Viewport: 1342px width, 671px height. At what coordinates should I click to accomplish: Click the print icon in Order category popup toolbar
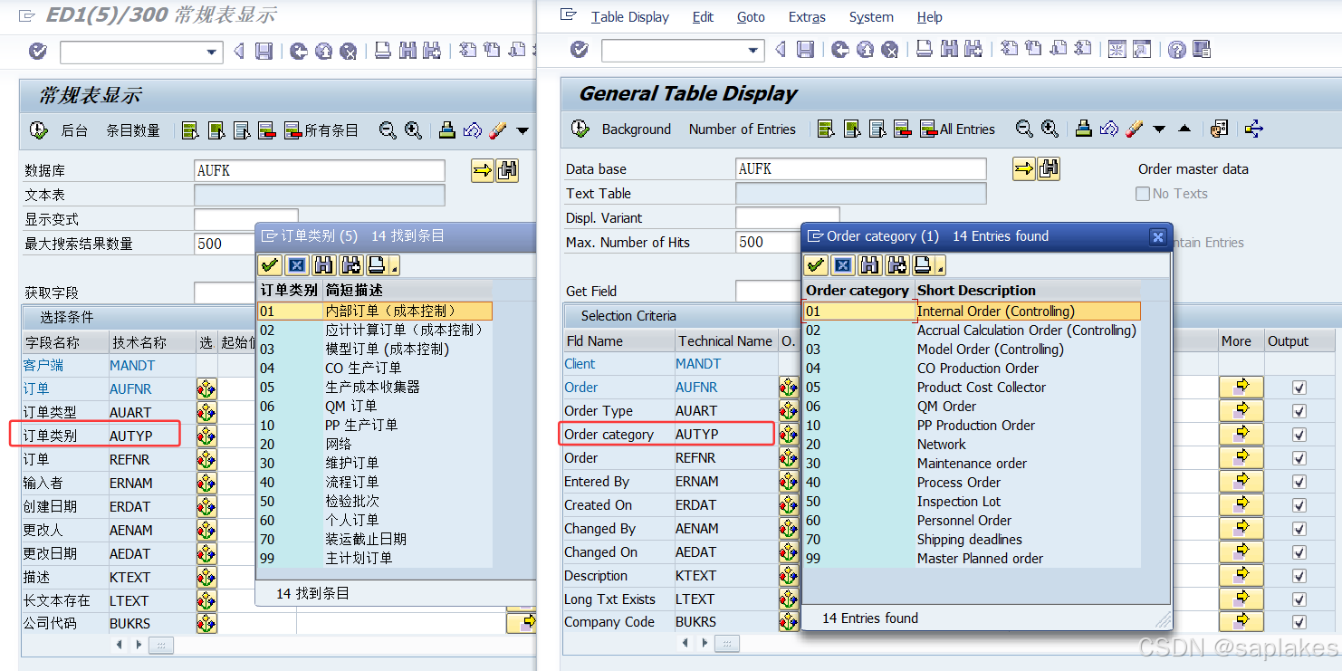click(923, 264)
